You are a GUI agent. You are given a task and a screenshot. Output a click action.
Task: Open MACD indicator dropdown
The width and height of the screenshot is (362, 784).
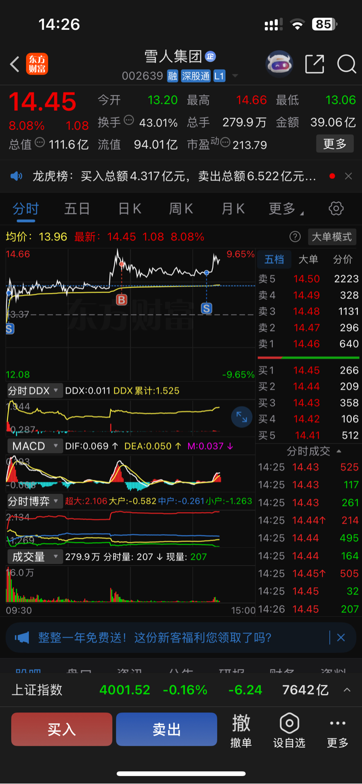pyautogui.click(x=34, y=446)
